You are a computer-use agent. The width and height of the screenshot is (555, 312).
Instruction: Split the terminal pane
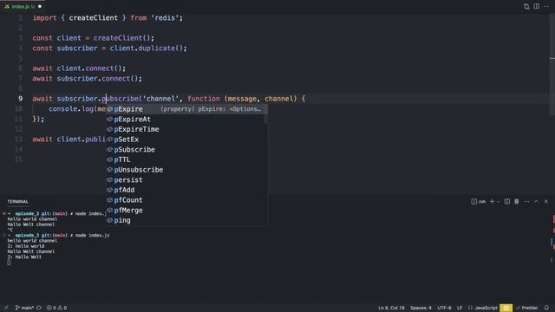tap(507, 202)
